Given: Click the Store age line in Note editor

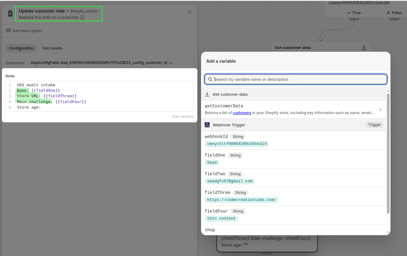Looking at the screenshot, I should point(29,107).
